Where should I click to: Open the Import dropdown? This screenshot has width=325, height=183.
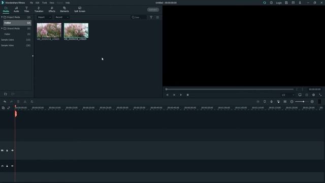44,17
